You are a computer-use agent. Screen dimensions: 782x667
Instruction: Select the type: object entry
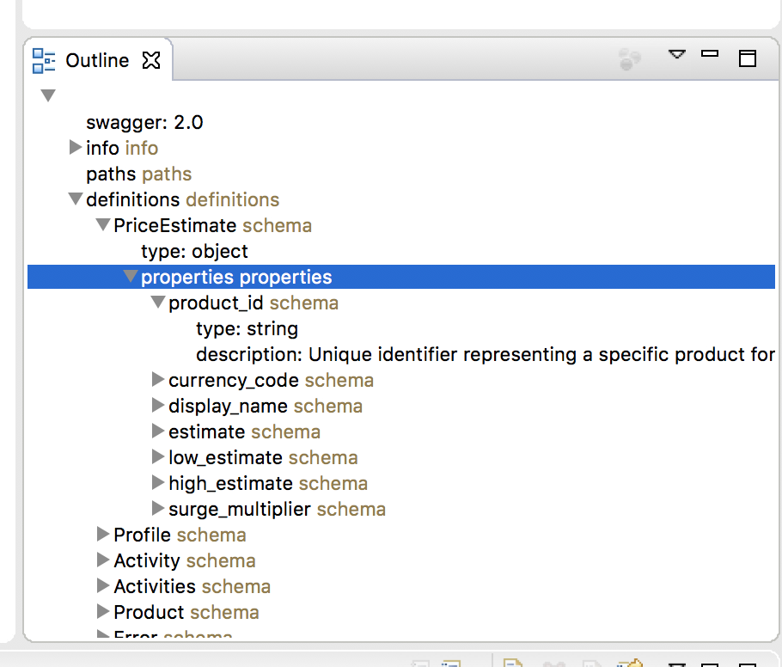pyautogui.click(x=194, y=251)
